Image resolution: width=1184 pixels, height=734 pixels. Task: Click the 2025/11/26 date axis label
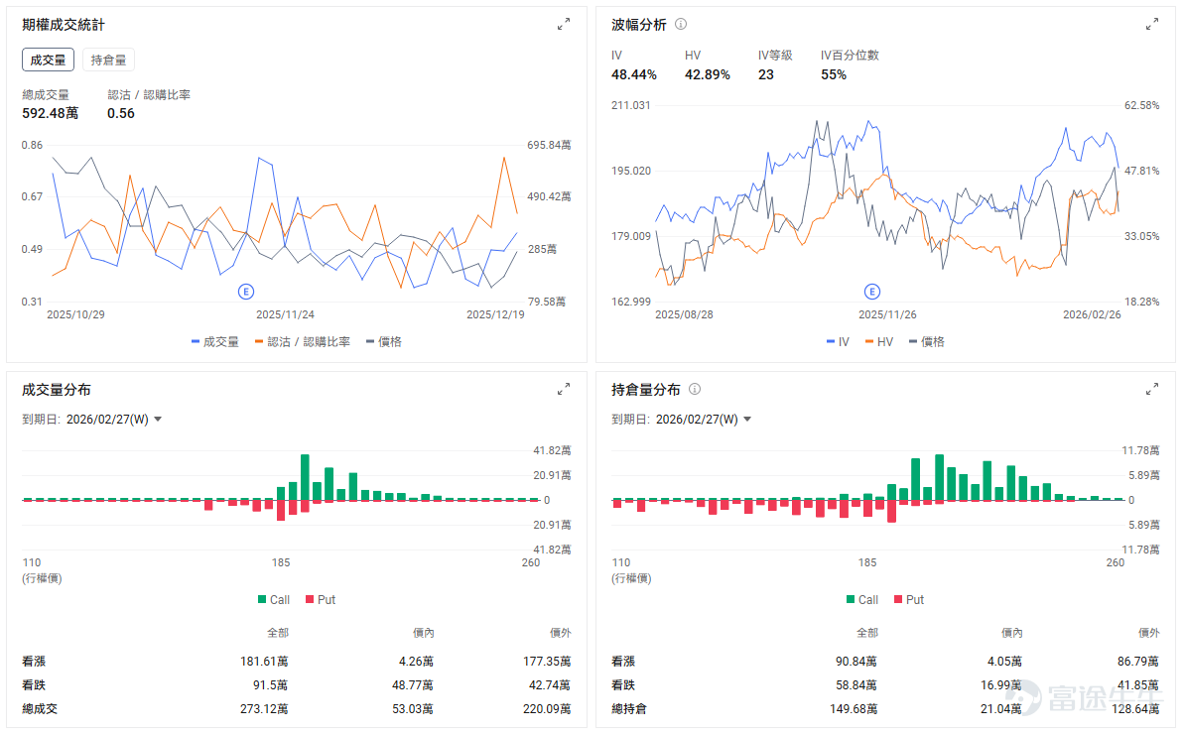(x=887, y=314)
